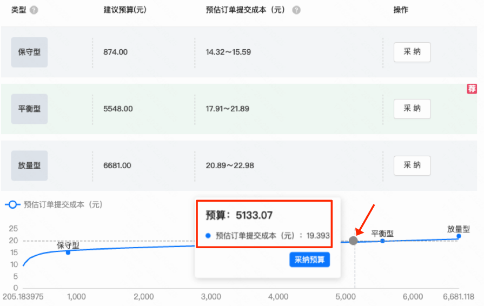The width and height of the screenshot is (484, 306).
Task: Click the 6681.00 budget value
Action: (x=117, y=165)
